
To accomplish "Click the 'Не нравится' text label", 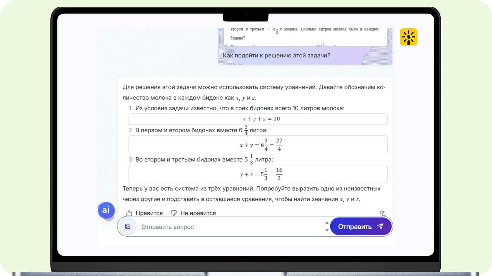I will [198, 213].
